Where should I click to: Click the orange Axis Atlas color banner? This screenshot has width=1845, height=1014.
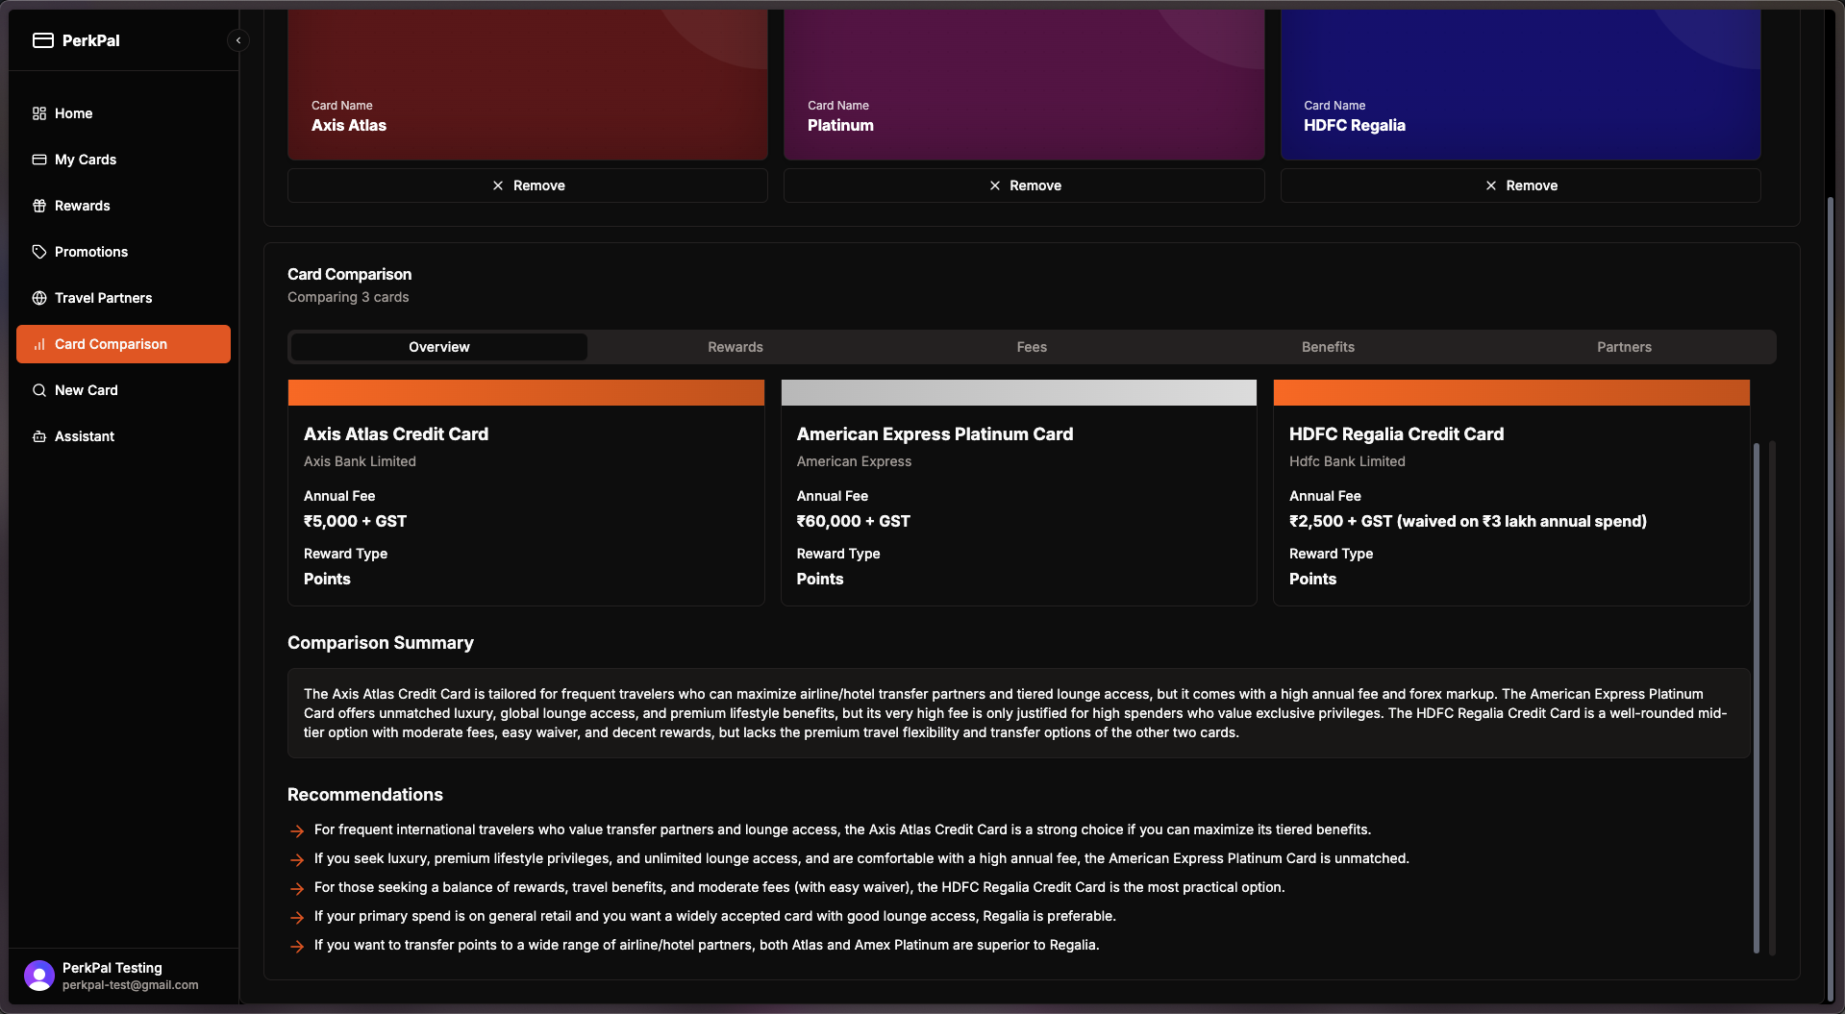[x=526, y=392]
